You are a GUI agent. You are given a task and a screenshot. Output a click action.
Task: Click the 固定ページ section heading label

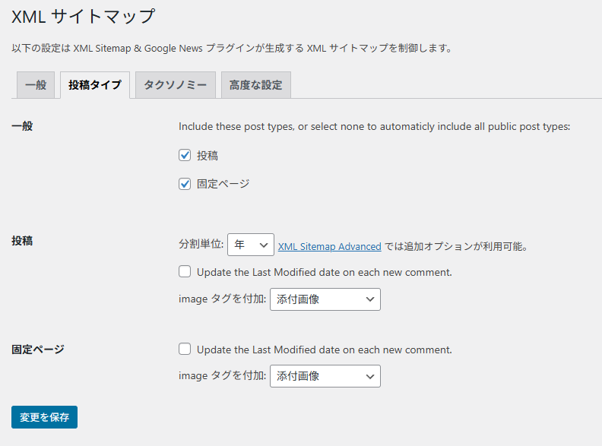[38, 350]
